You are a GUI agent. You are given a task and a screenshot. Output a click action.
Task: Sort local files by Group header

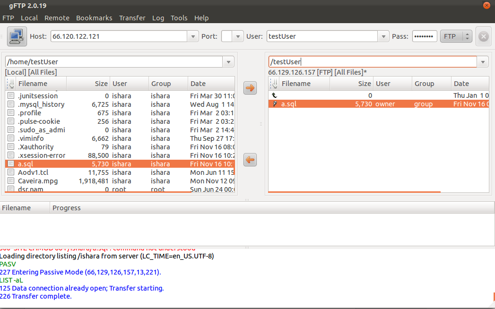pos(168,84)
